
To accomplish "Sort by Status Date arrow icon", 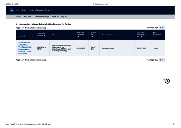I will coord(92,37).
